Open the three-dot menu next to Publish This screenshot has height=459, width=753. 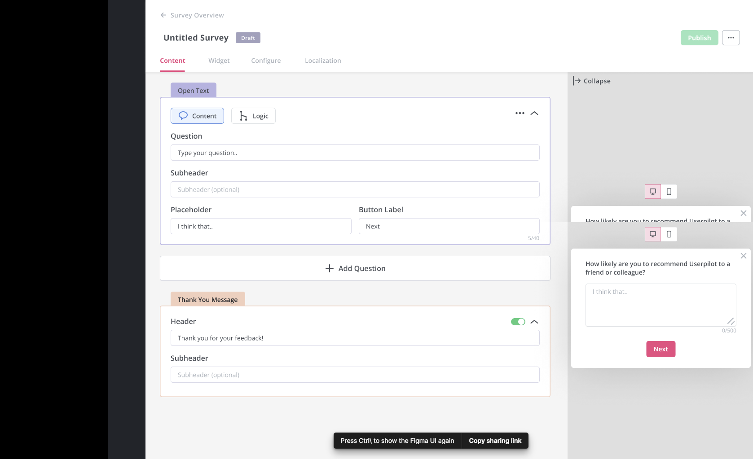[731, 38]
